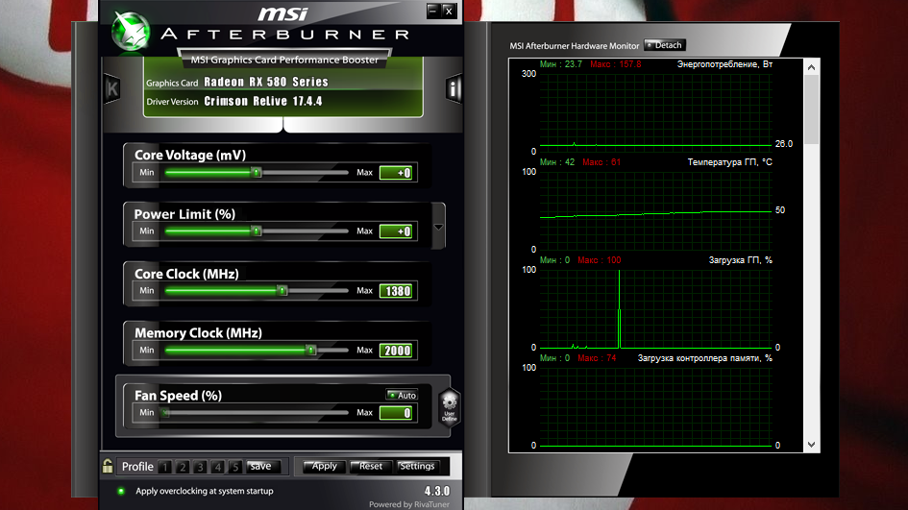
Task: Toggle Apply overclocking at system startup indicator
Action: pyautogui.click(x=121, y=491)
